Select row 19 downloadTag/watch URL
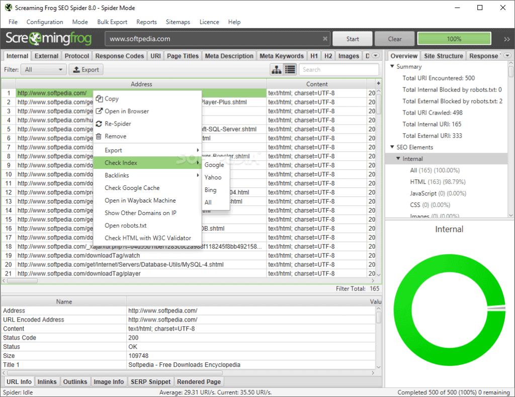Image resolution: width=515 pixels, height=397 pixels. 141,255
